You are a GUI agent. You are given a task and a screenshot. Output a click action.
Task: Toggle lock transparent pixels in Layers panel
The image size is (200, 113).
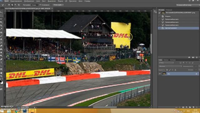pos(167,70)
